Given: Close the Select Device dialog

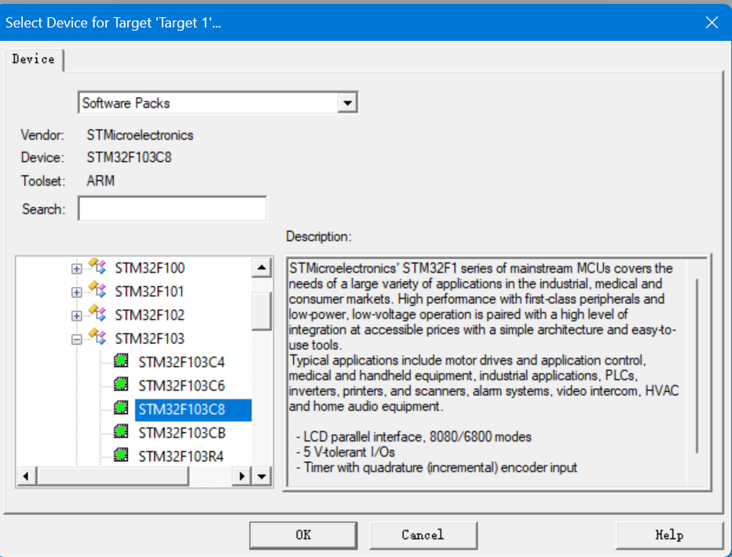Looking at the screenshot, I should tap(712, 23).
